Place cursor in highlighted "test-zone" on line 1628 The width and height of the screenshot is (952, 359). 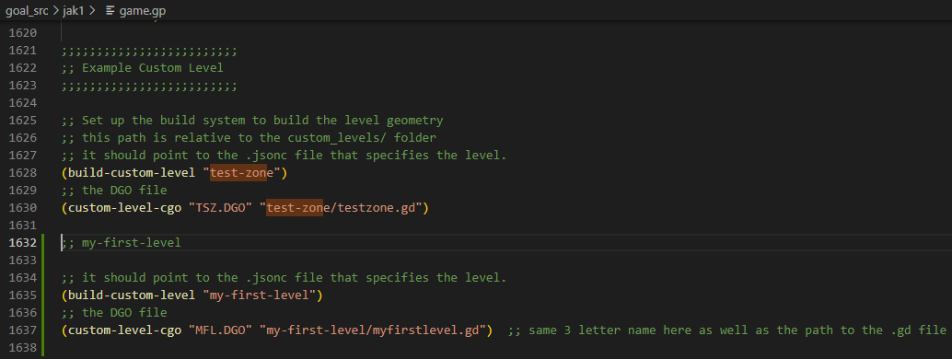pyautogui.click(x=241, y=173)
